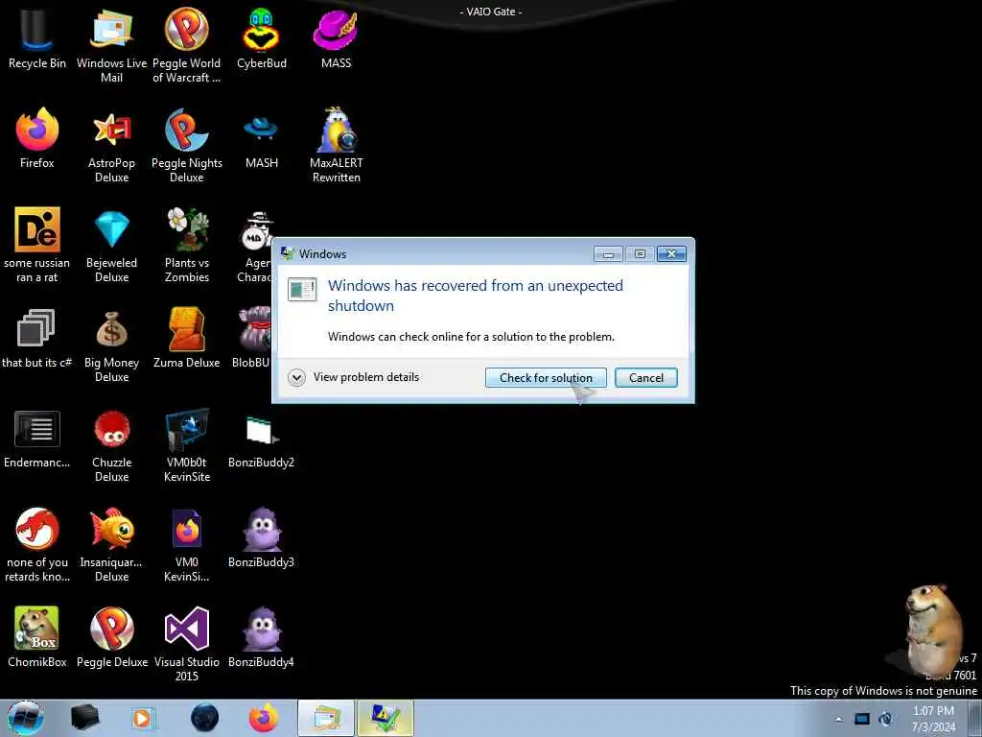Click the AstroPop Deluxe desktop icon
The height and width of the screenshot is (737, 982).
[111, 146]
